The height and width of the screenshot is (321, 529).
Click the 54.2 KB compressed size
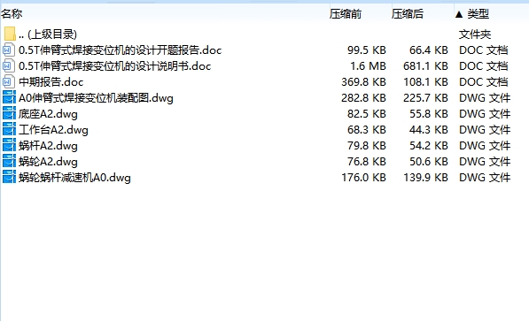point(429,146)
